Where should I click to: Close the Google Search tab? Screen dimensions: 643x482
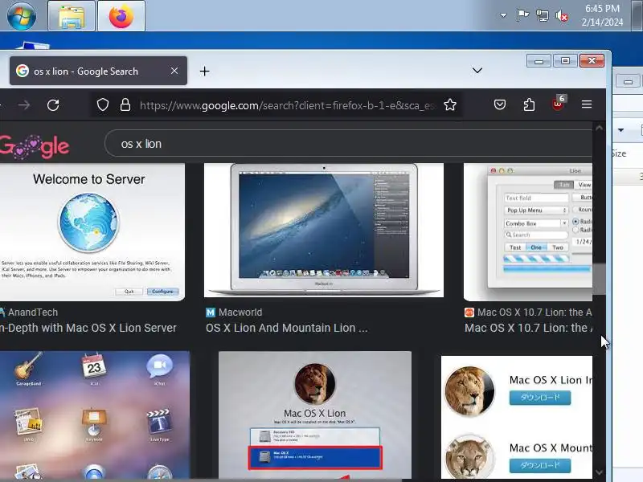(174, 71)
